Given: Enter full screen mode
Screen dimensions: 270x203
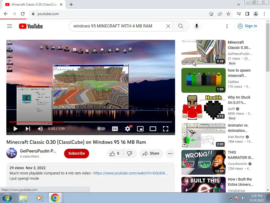Looking at the screenshot, I should click(166, 129).
